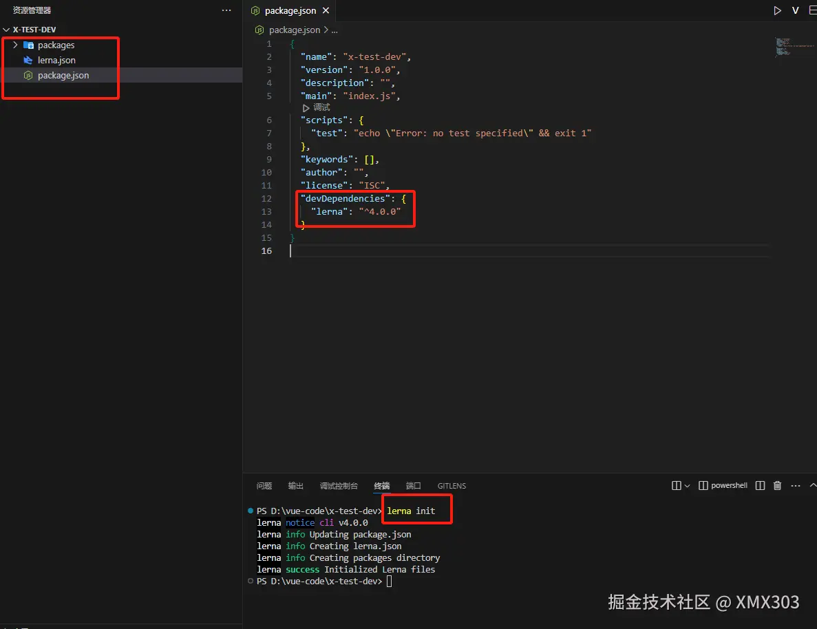Click the "devDependencies" key on line 12

(345, 199)
